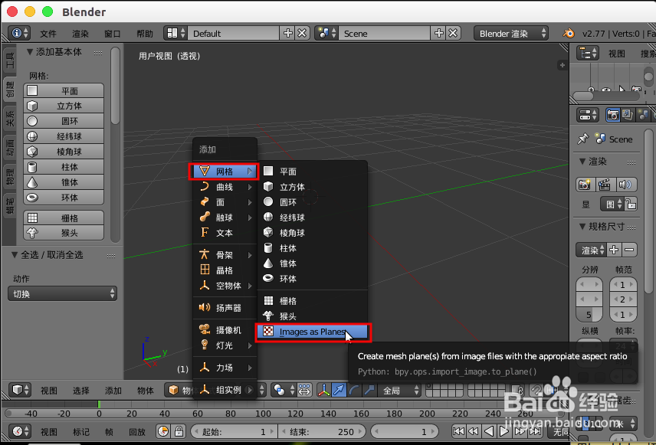
Task: Open the 骨架 (Armature) submenu
Action: pos(225,255)
